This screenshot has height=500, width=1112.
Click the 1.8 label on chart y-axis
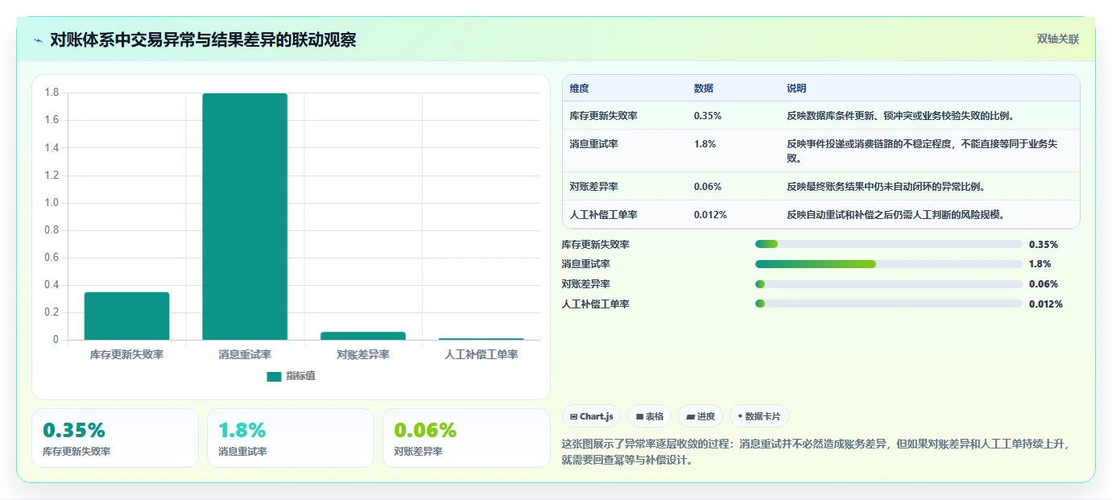[x=52, y=93]
